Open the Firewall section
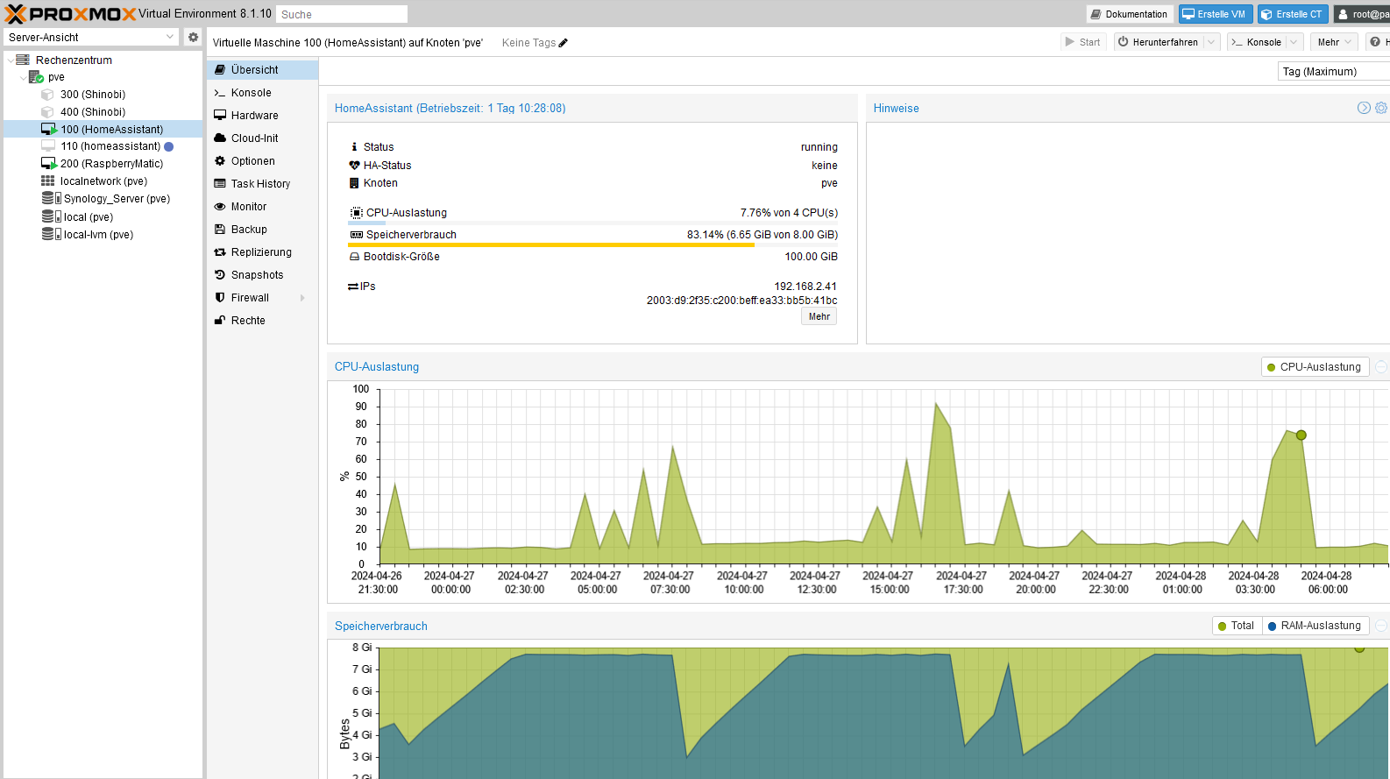Image resolution: width=1390 pixels, height=779 pixels. click(x=263, y=298)
